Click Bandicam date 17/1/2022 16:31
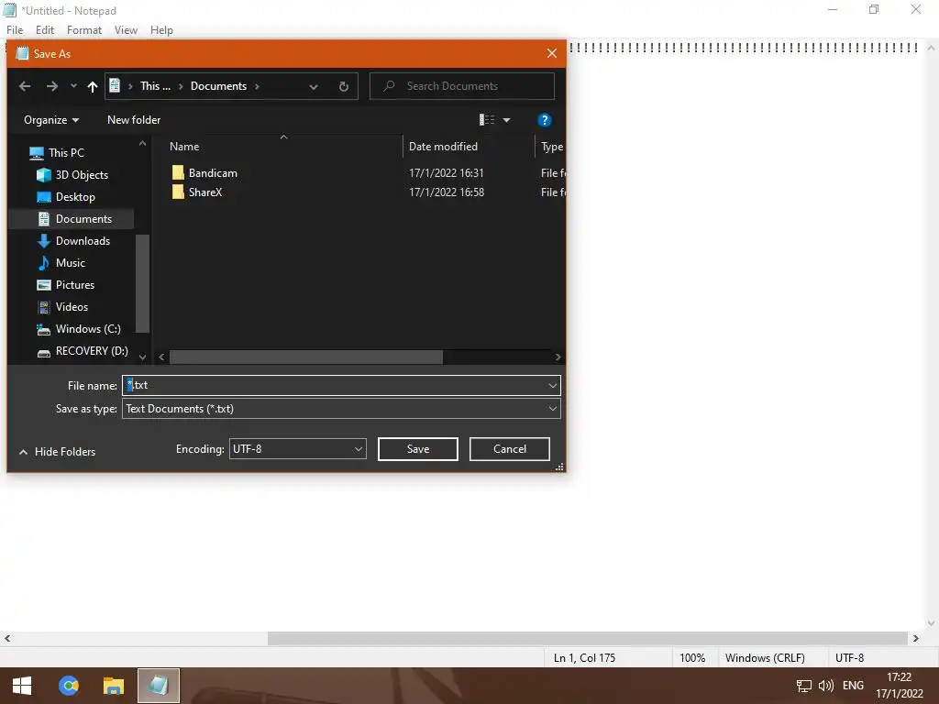The image size is (939, 704). click(x=447, y=173)
